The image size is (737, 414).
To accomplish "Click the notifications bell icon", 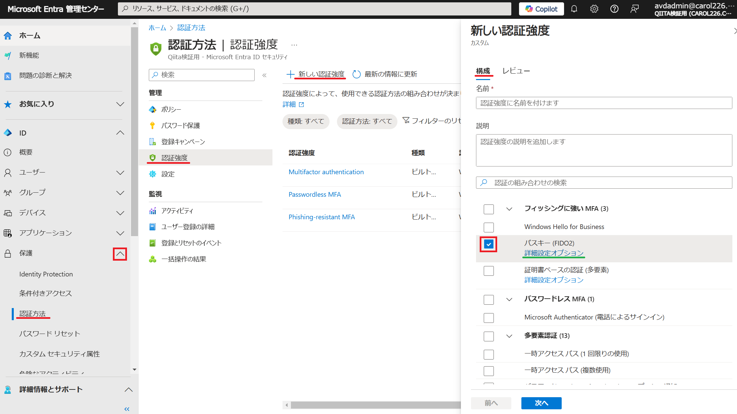I will [x=574, y=9].
